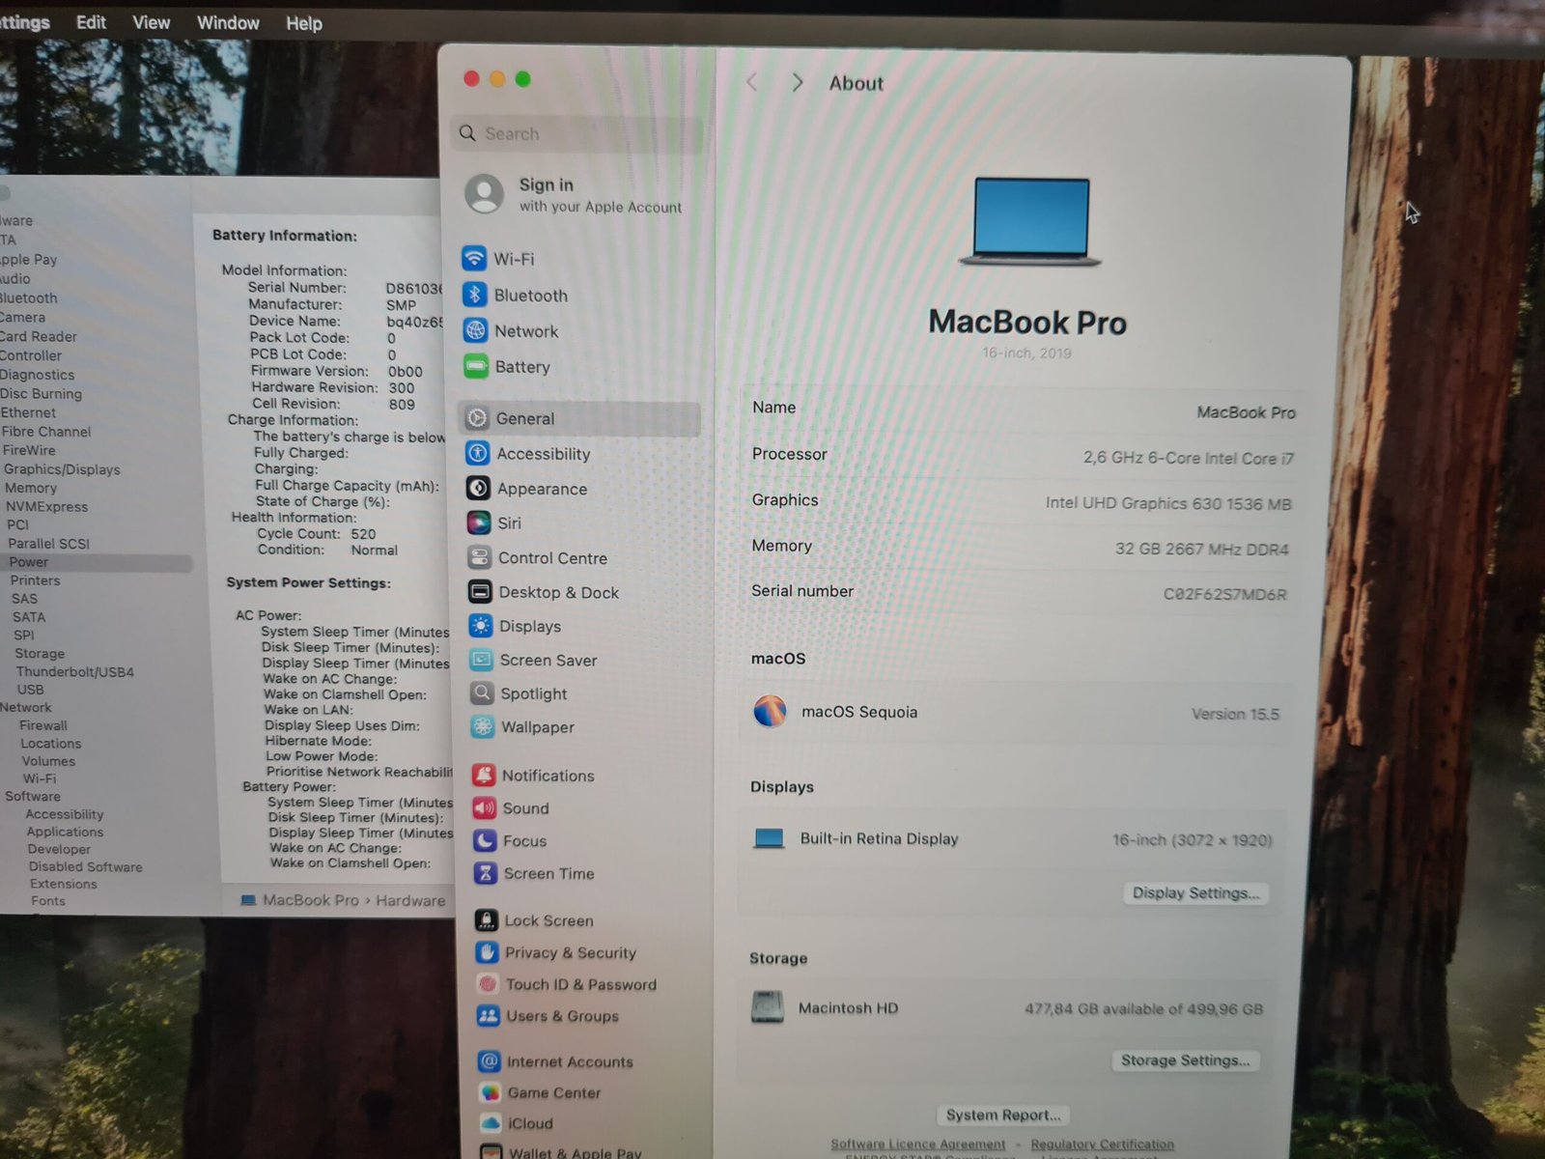Click Hardware in System Information path bar

point(410,899)
